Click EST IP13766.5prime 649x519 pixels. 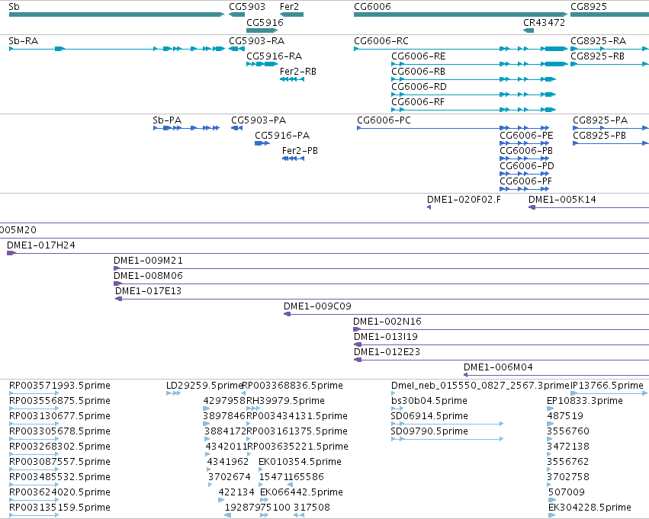[x=607, y=386]
